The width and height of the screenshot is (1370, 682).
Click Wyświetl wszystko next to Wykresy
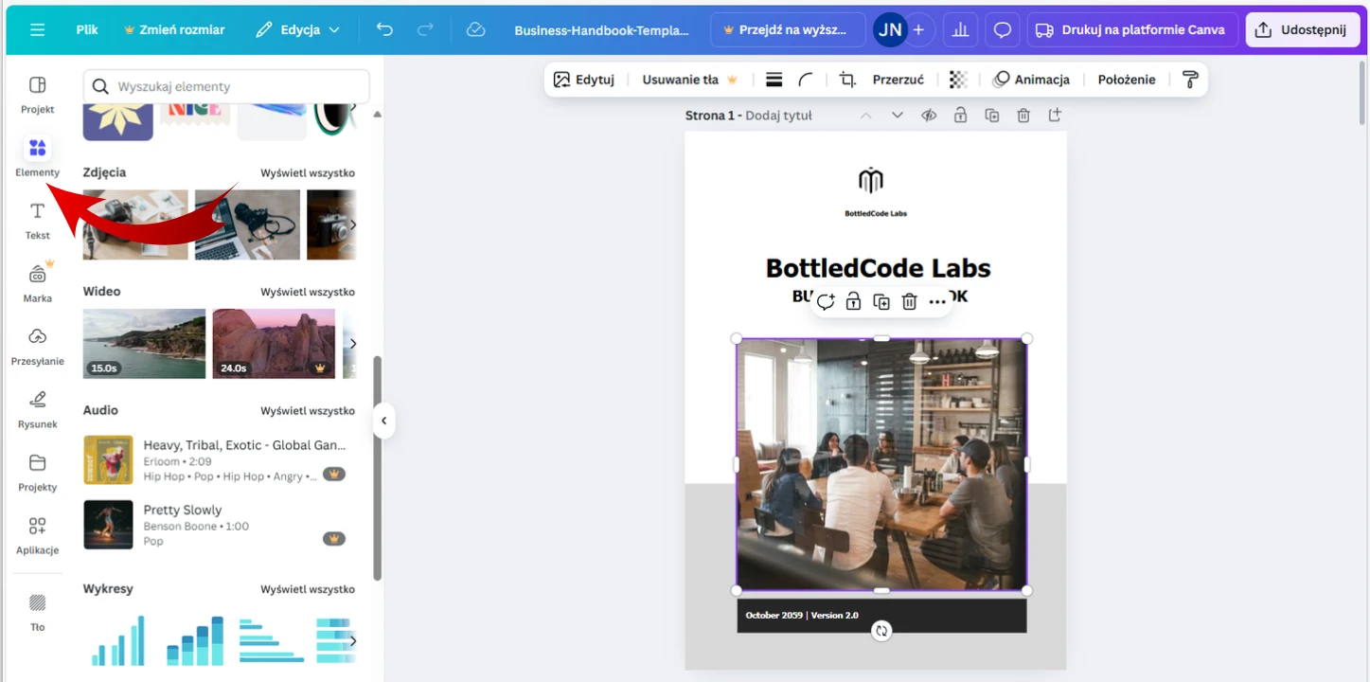coord(308,588)
